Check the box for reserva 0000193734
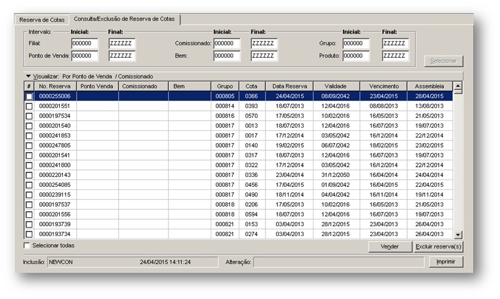The image size is (500, 299). (x=29, y=234)
